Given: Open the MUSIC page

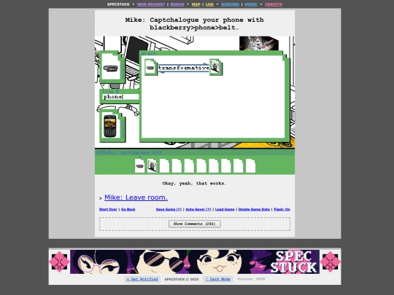Looking at the screenshot, I should [x=251, y=4].
